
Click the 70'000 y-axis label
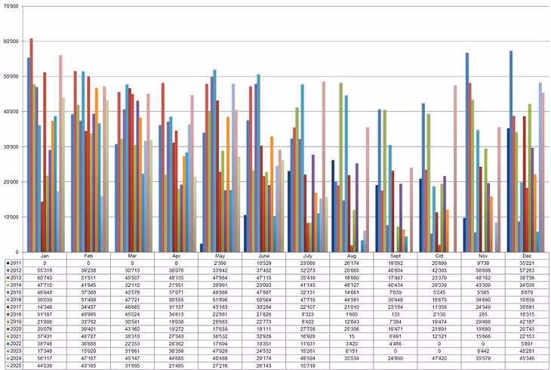click(11, 6)
